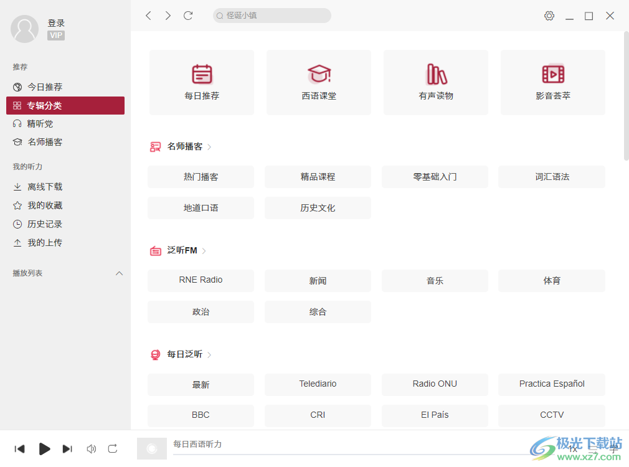Open settings gear icon
Viewport: 629px width, 467px height.
tap(549, 16)
